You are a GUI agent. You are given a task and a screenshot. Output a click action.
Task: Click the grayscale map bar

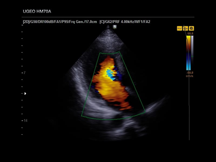(x=192, y=53)
